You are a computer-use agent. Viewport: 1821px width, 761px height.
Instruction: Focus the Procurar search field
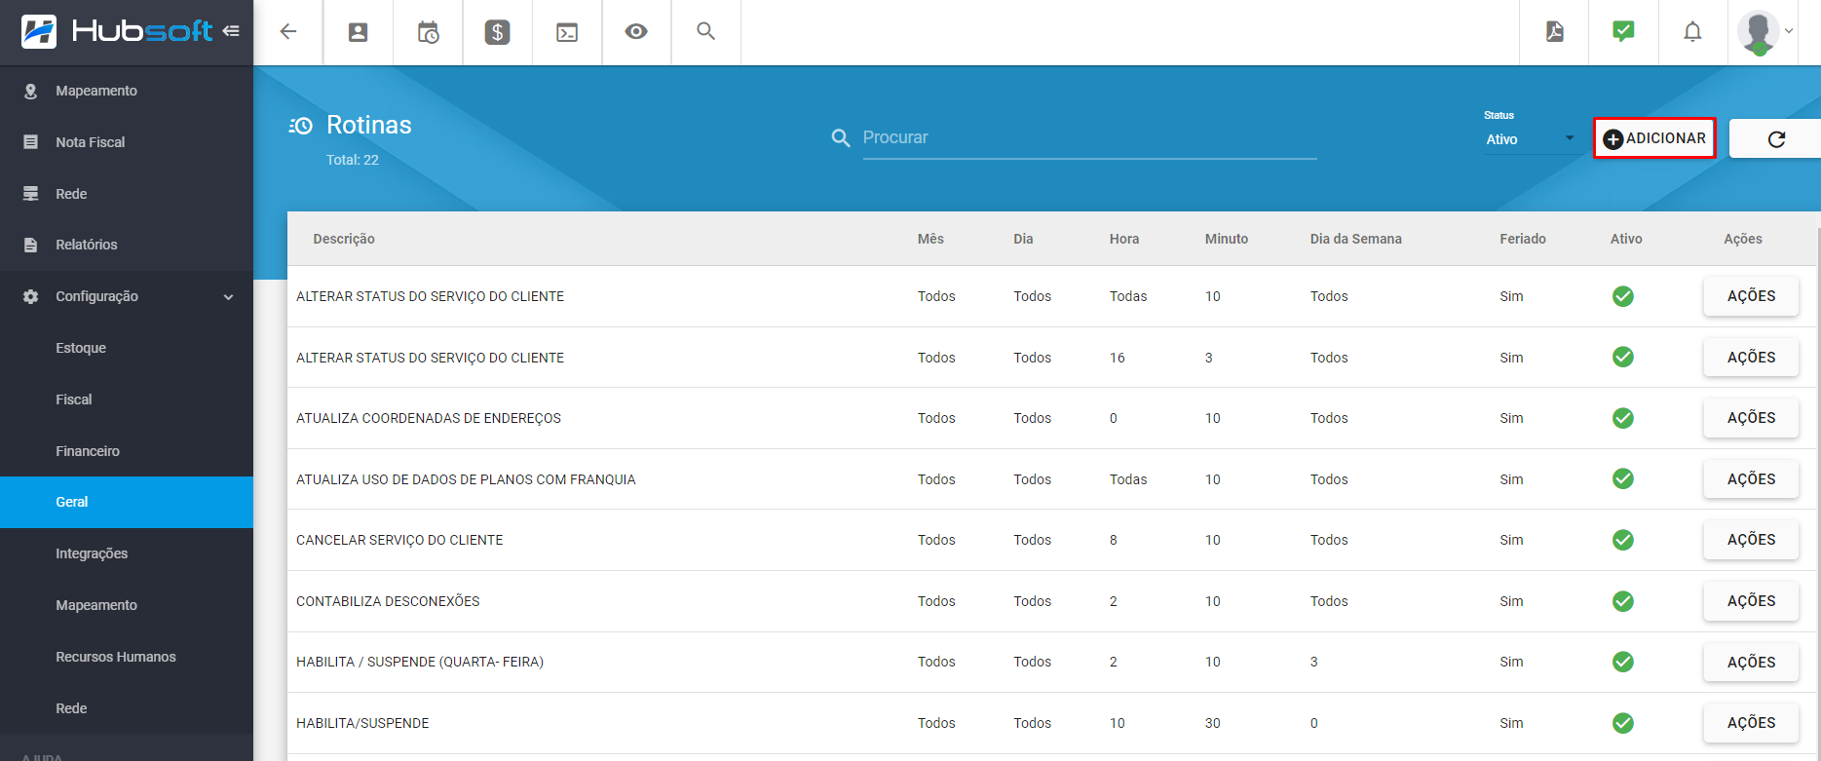[x=1089, y=138]
